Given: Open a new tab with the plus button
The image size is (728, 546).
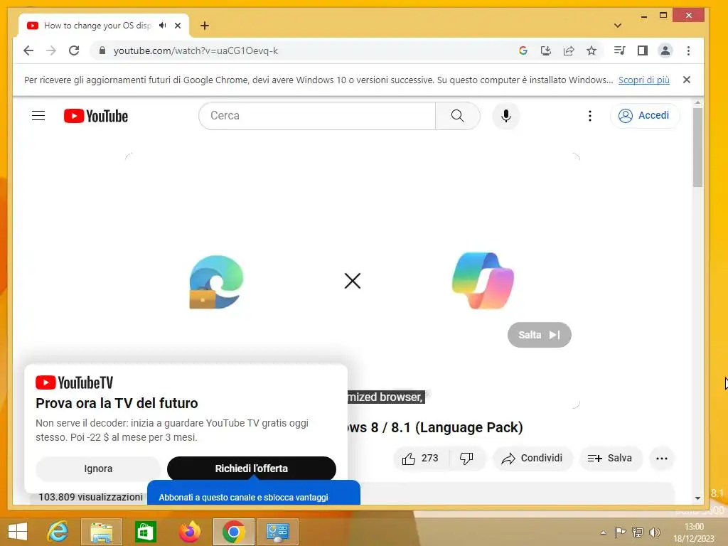Looking at the screenshot, I should (205, 26).
